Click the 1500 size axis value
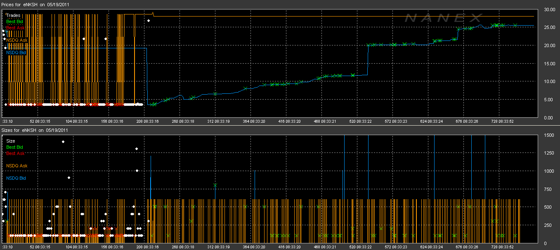560x250 pixels. pos(549,135)
